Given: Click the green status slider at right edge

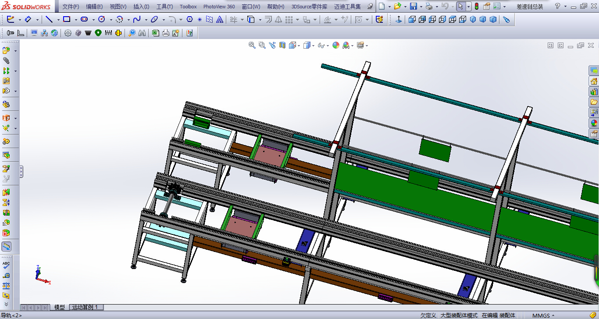Looking at the screenshot, I should [x=596, y=268].
